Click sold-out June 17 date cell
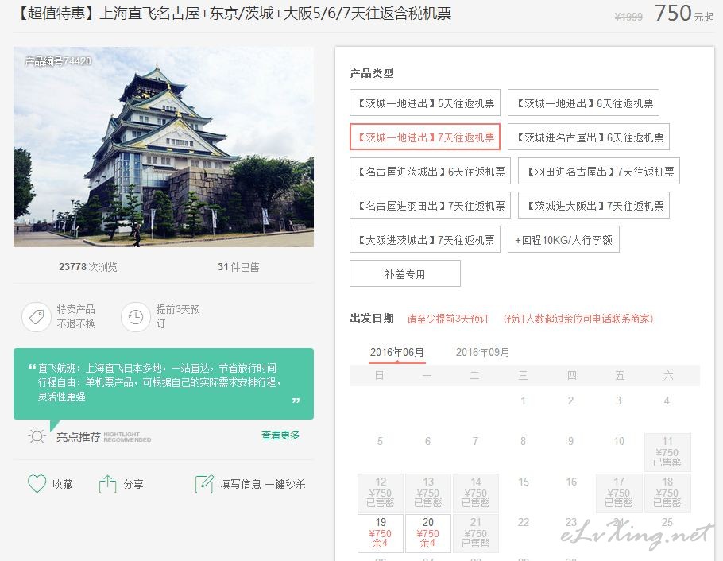This screenshot has height=561, width=723. pos(619,493)
